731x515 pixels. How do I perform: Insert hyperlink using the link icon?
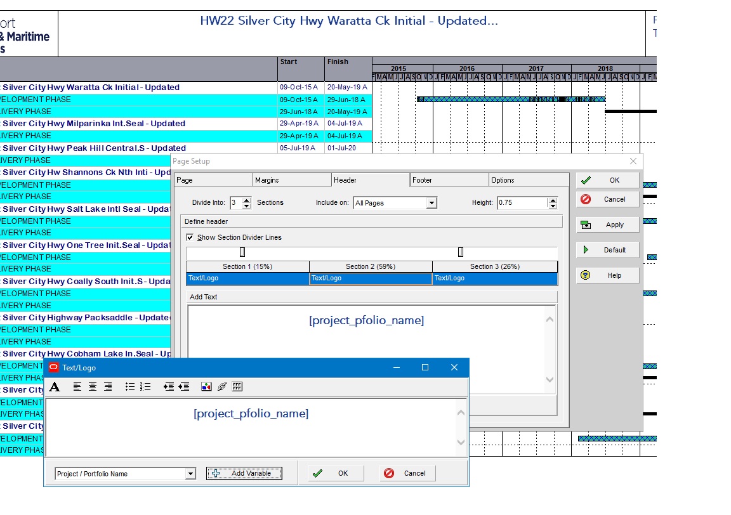pos(222,387)
